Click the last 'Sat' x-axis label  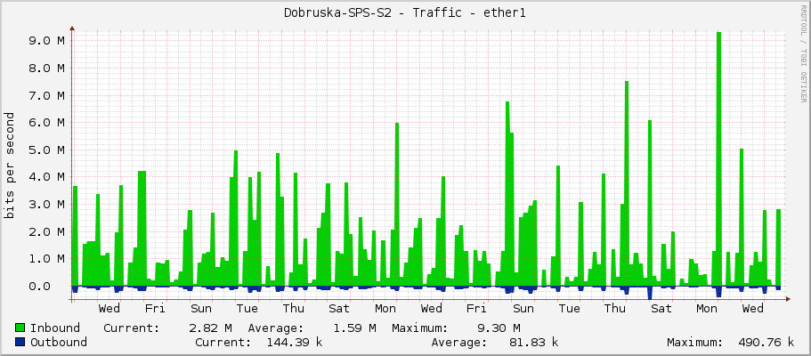[661, 309]
